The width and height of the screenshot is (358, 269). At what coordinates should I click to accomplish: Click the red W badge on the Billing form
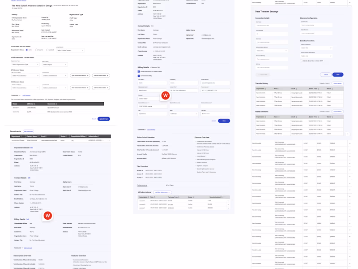coord(166,95)
